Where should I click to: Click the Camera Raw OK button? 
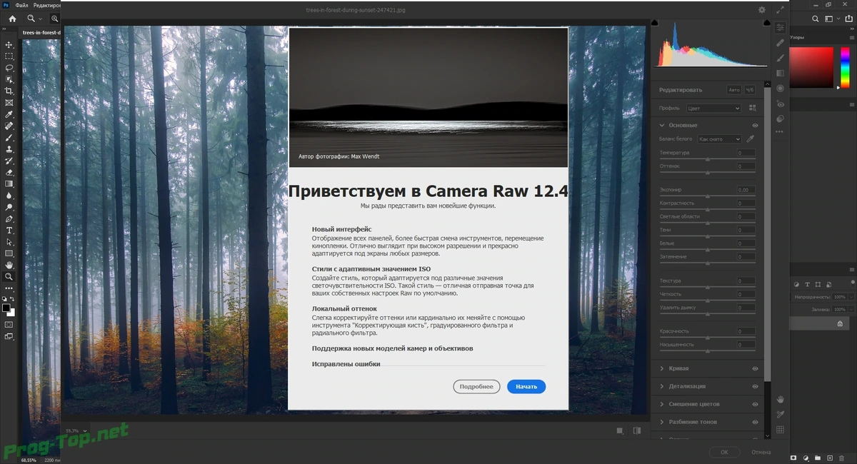point(724,452)
